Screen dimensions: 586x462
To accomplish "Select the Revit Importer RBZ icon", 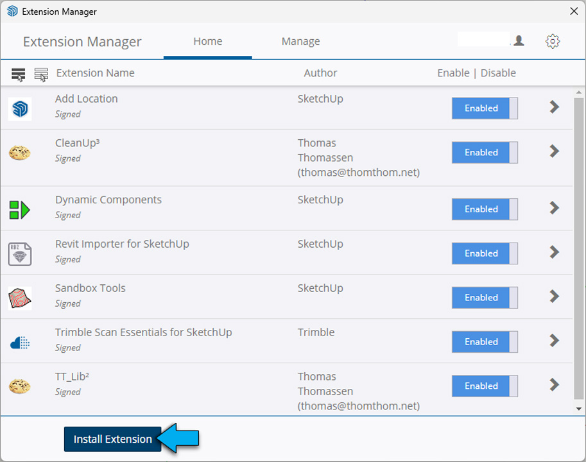I will 20,253.
